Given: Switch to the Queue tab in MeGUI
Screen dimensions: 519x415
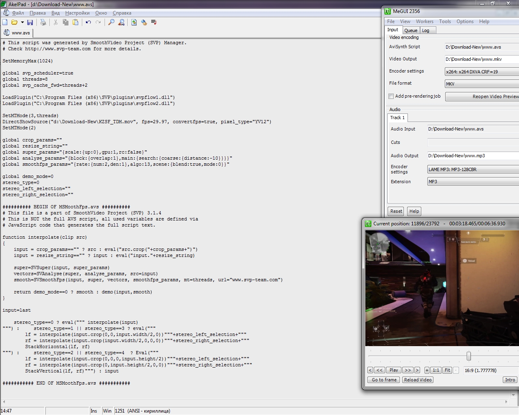Looking at the screenshot, I should tap(411, 30).
